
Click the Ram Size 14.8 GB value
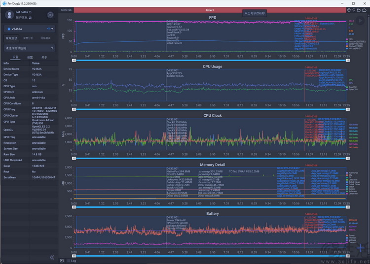point(37,155)
